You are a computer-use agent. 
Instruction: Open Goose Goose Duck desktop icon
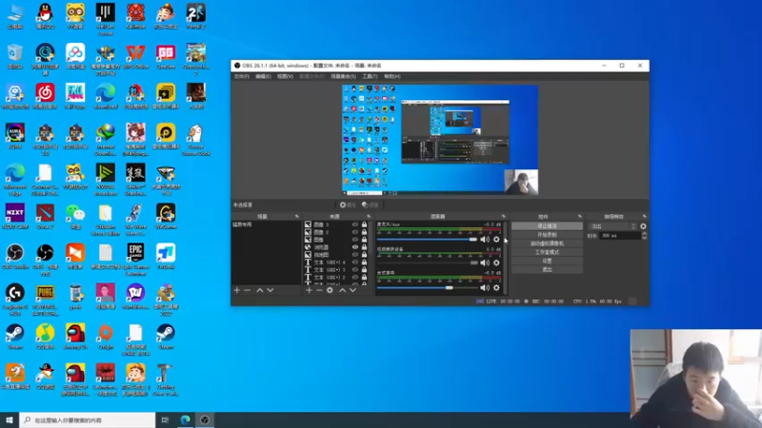pos(196,140)
